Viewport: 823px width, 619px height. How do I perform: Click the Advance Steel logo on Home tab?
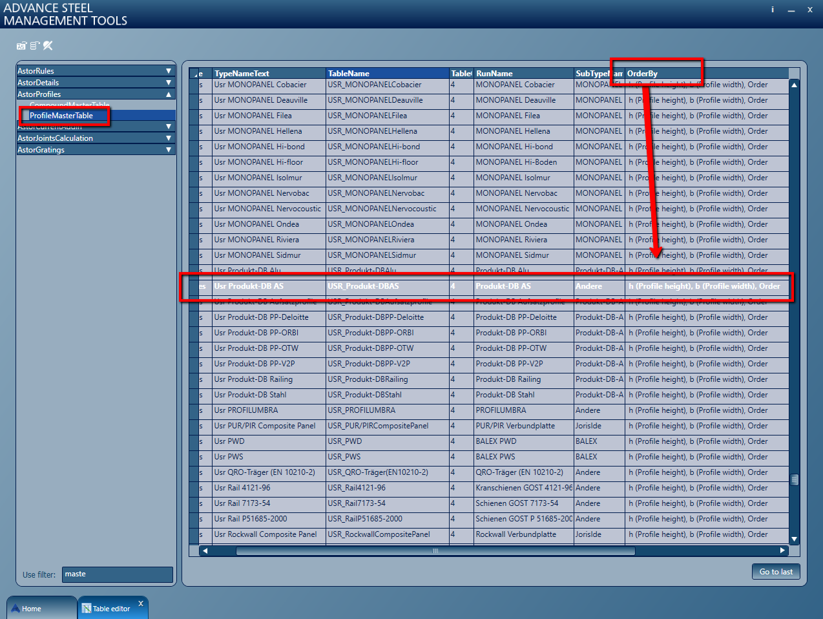(14, 607)
